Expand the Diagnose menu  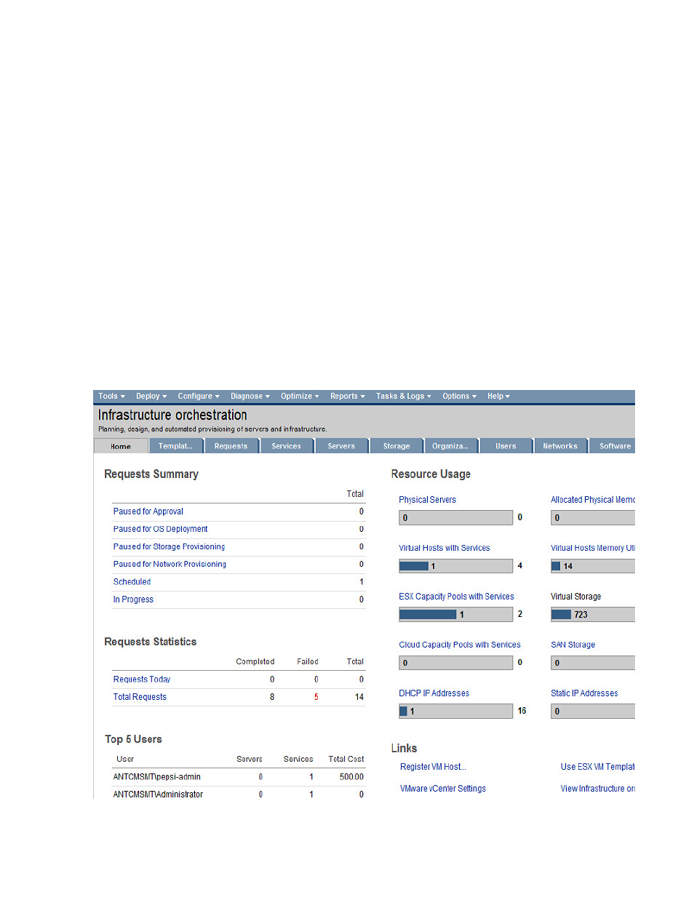point(250,397)
